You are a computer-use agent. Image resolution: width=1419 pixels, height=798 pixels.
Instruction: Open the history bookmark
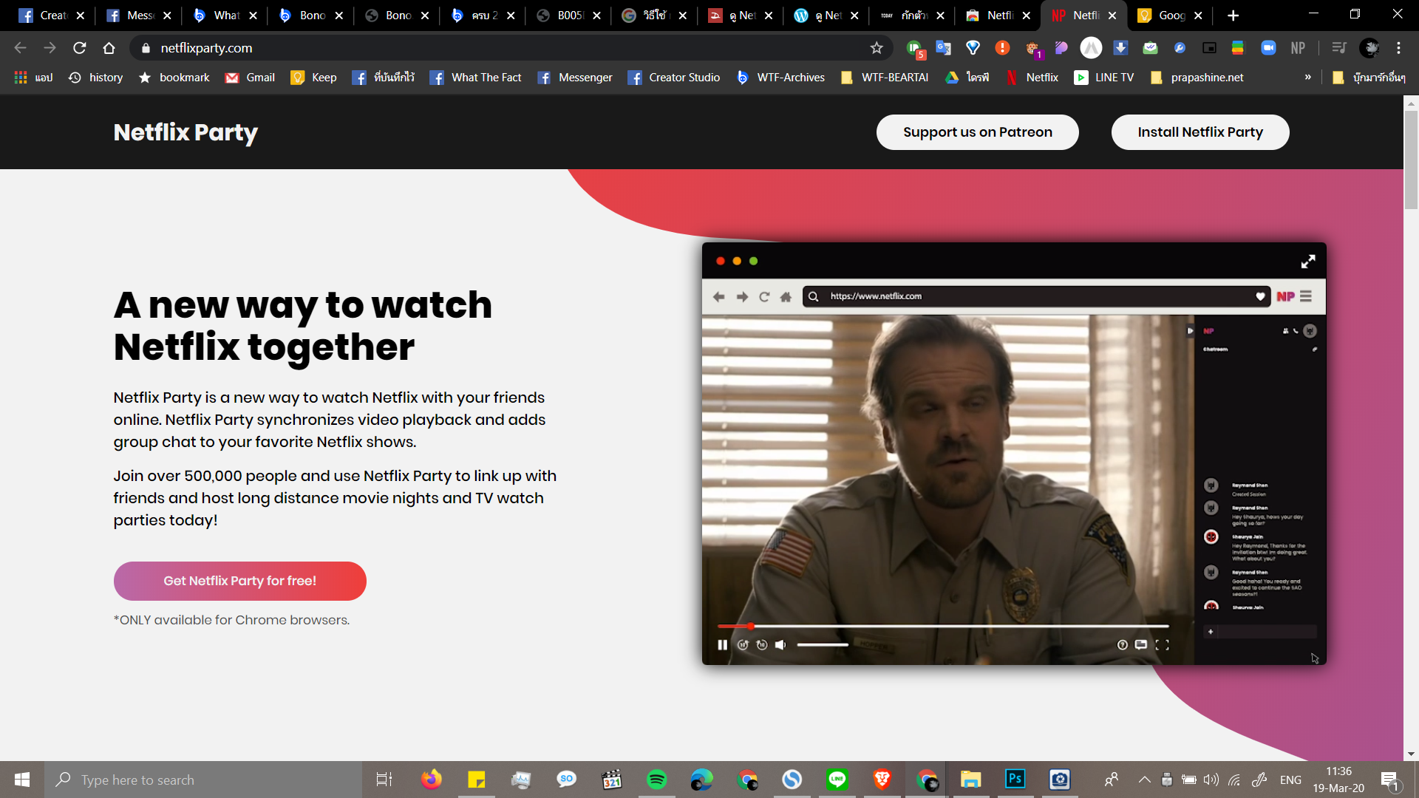point(96,78)
